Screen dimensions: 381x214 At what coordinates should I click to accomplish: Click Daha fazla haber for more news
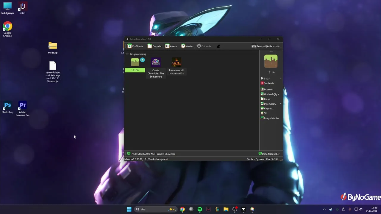(x=269, y=154)
